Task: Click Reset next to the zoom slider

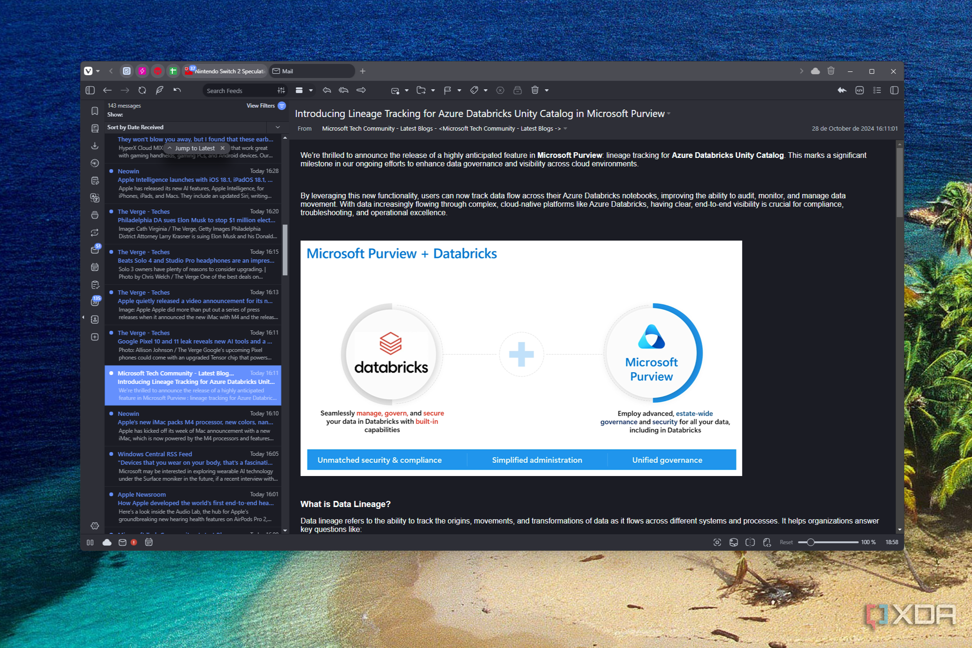Action: coord(786,542)
